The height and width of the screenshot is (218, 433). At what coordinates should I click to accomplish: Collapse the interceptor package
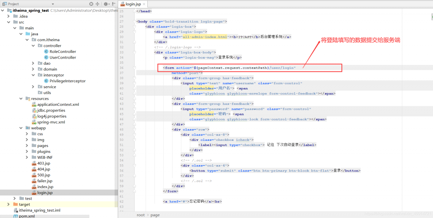33,75
